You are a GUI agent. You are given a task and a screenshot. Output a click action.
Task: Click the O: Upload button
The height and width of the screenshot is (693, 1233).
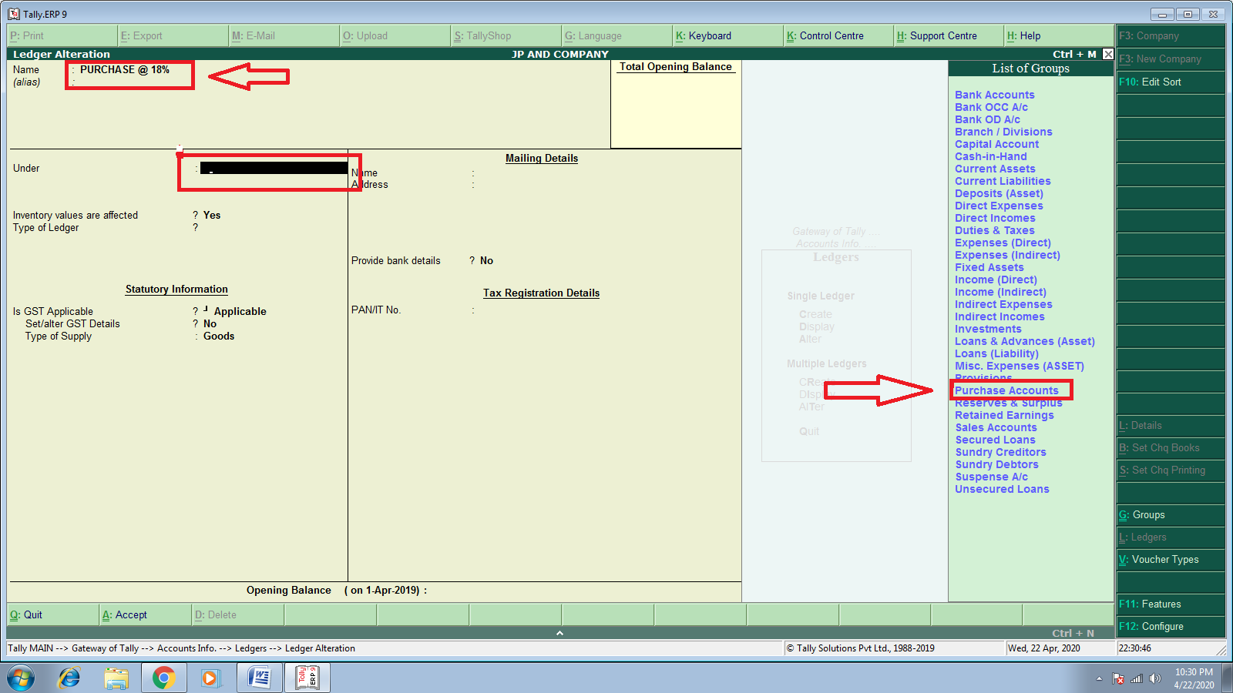click(x=395, y=35)
